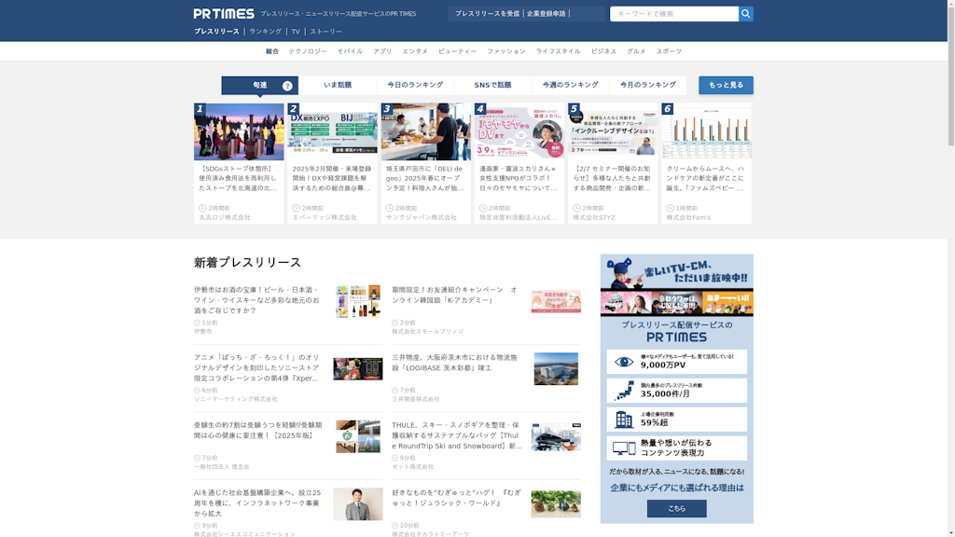Switch to the いま話題 tab
Screen dimensions: 955x537
click(338, 85)
